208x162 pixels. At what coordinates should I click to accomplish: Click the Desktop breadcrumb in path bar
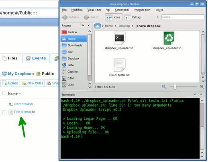(x=124, y=26)
